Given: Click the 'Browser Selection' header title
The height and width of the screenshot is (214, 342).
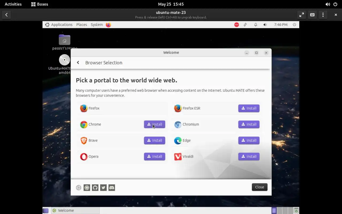Looking at the screenshot, I should pyautogui.click(x=104, y=63).
